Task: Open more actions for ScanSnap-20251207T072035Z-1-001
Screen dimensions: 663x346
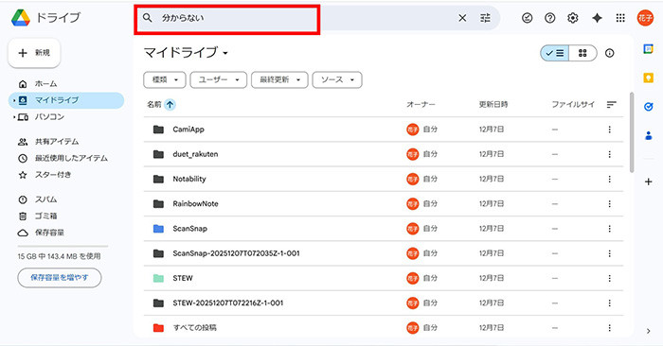Action: (x=609, y=253)
